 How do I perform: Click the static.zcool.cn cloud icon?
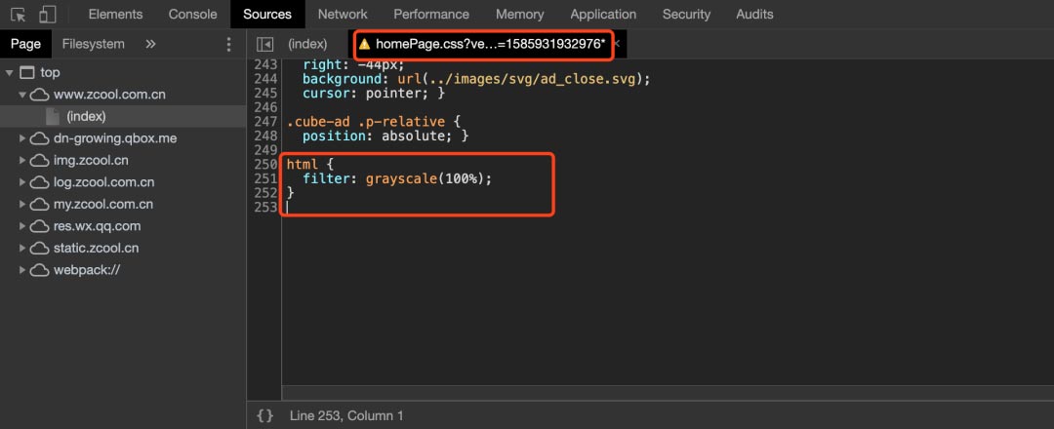[40, 249]
